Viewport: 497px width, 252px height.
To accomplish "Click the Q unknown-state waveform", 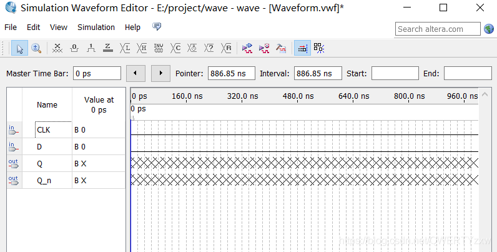I will (x=304, y=163).
